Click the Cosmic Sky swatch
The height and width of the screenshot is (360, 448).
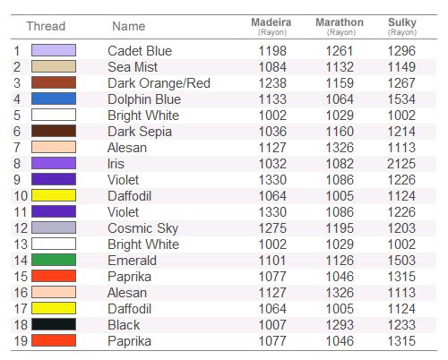coord(54,227)
